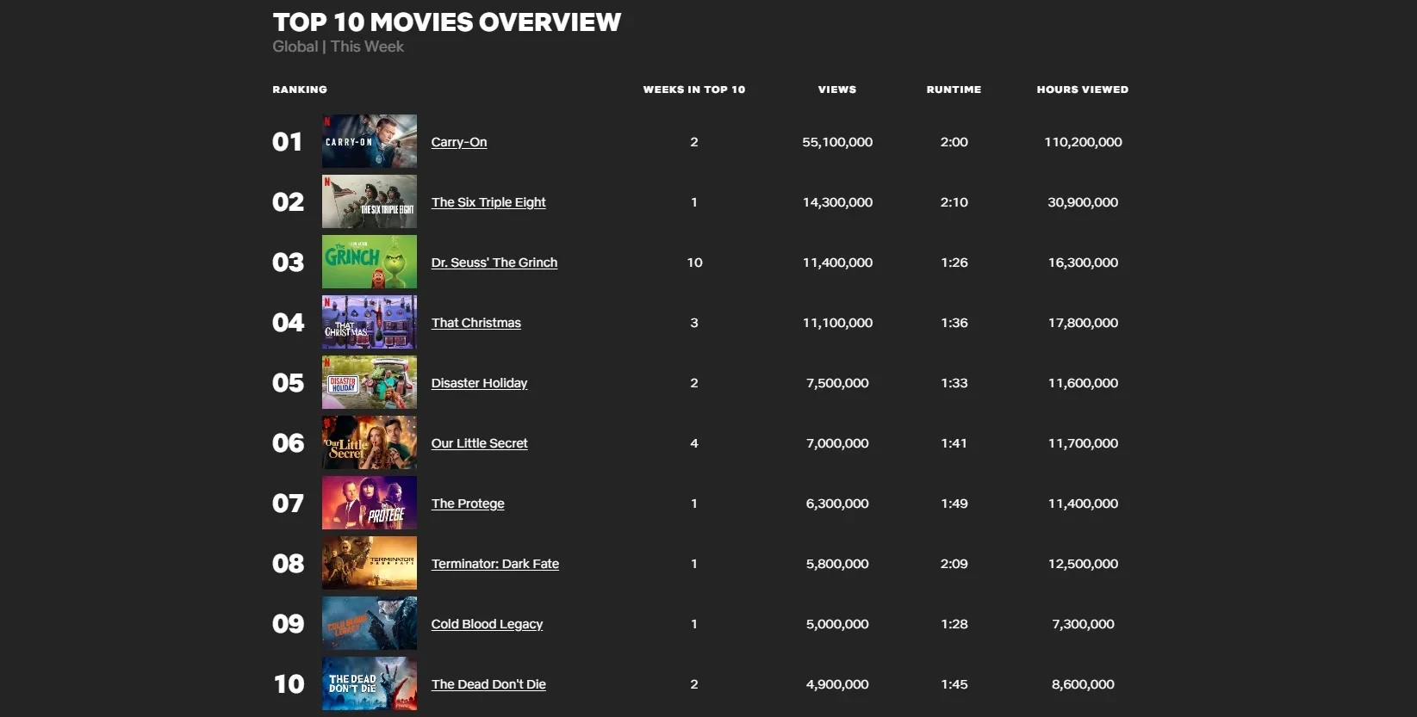Click The Six Triple Eight poster image
Viewport: 1417px width, 717px height.
tap(369, 201)
